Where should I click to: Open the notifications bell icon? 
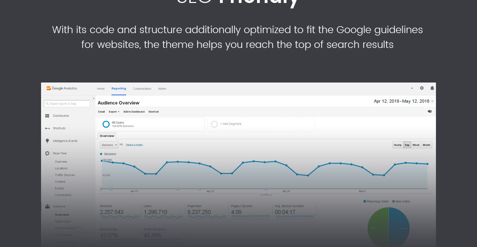point(432,88)
